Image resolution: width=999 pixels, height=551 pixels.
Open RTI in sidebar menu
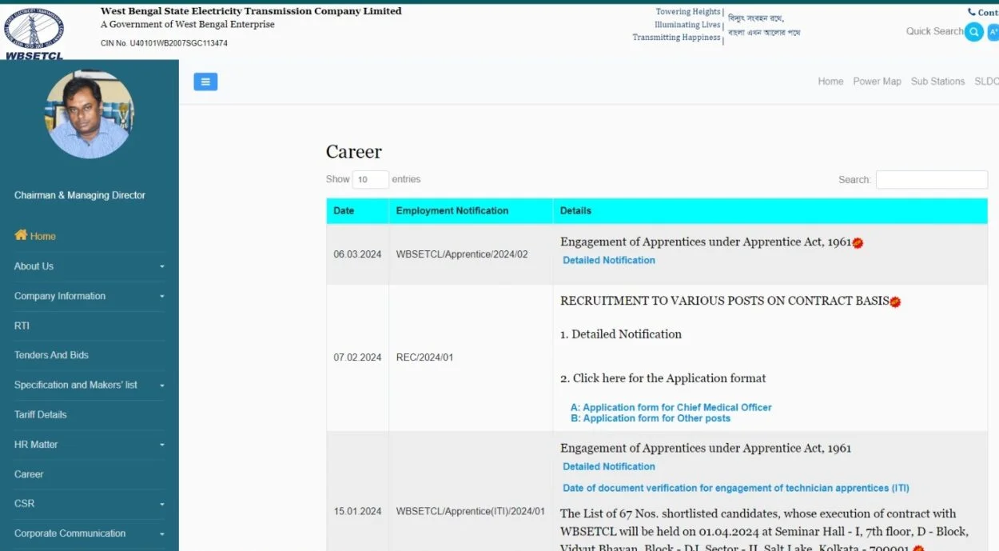tap(22, 325)
